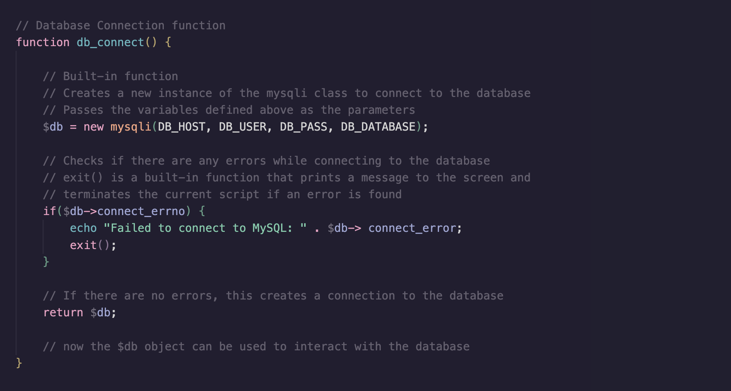Click the return keyword
Image resolution: width=731 pixels, height=391 pixels.
63,312
